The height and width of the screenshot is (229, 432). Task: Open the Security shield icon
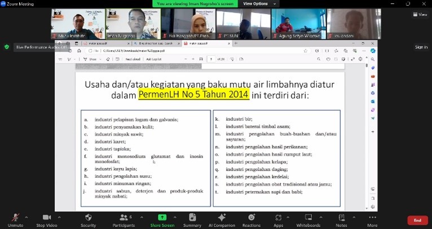(88, 218)
